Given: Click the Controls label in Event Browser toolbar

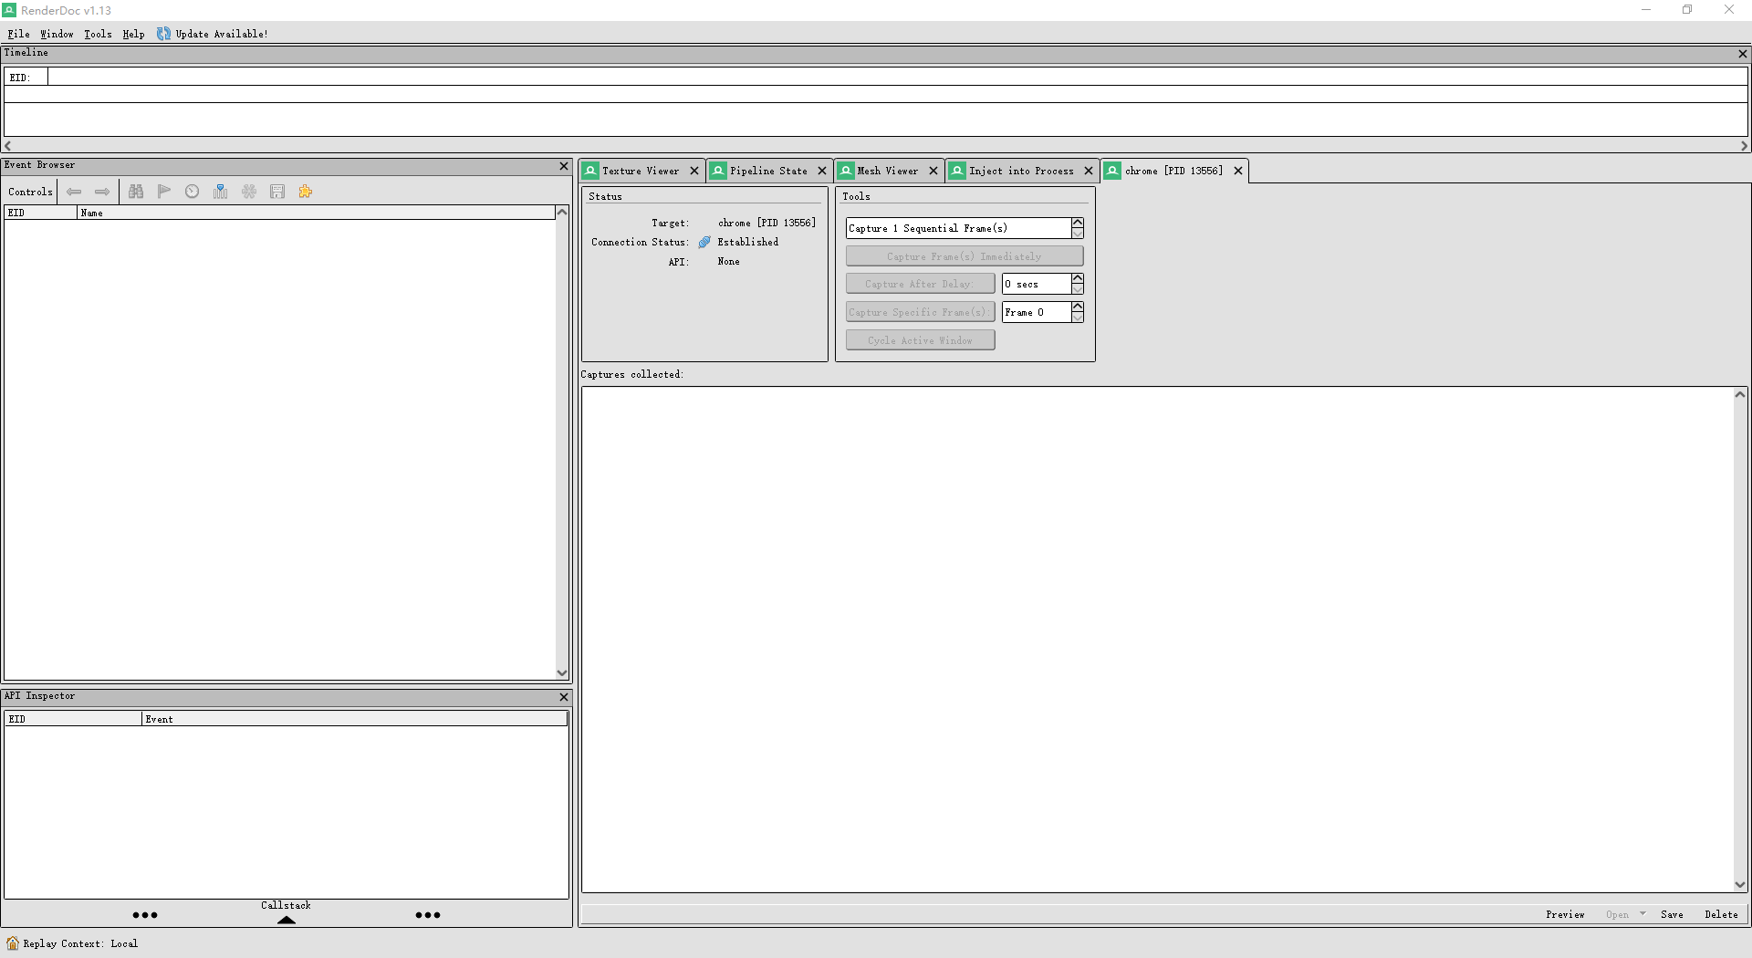Looking at the screenshot, I should 30,192.
